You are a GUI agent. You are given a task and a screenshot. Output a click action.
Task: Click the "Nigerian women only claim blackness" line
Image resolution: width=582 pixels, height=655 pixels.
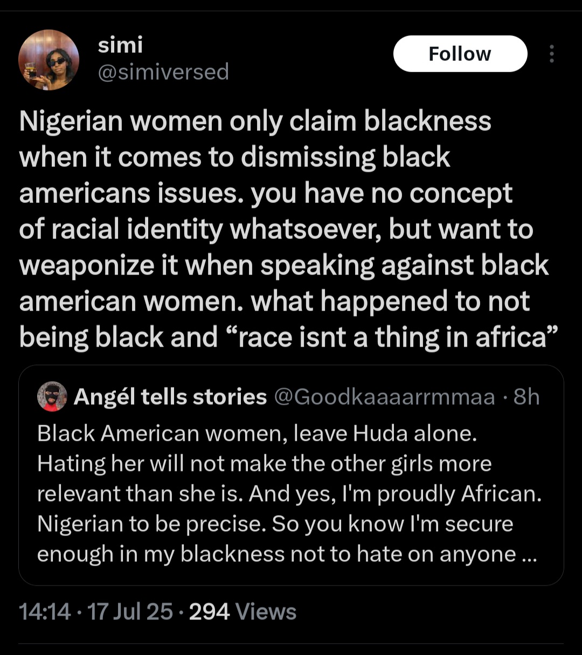pyautogui.click(x=255, y=121)
